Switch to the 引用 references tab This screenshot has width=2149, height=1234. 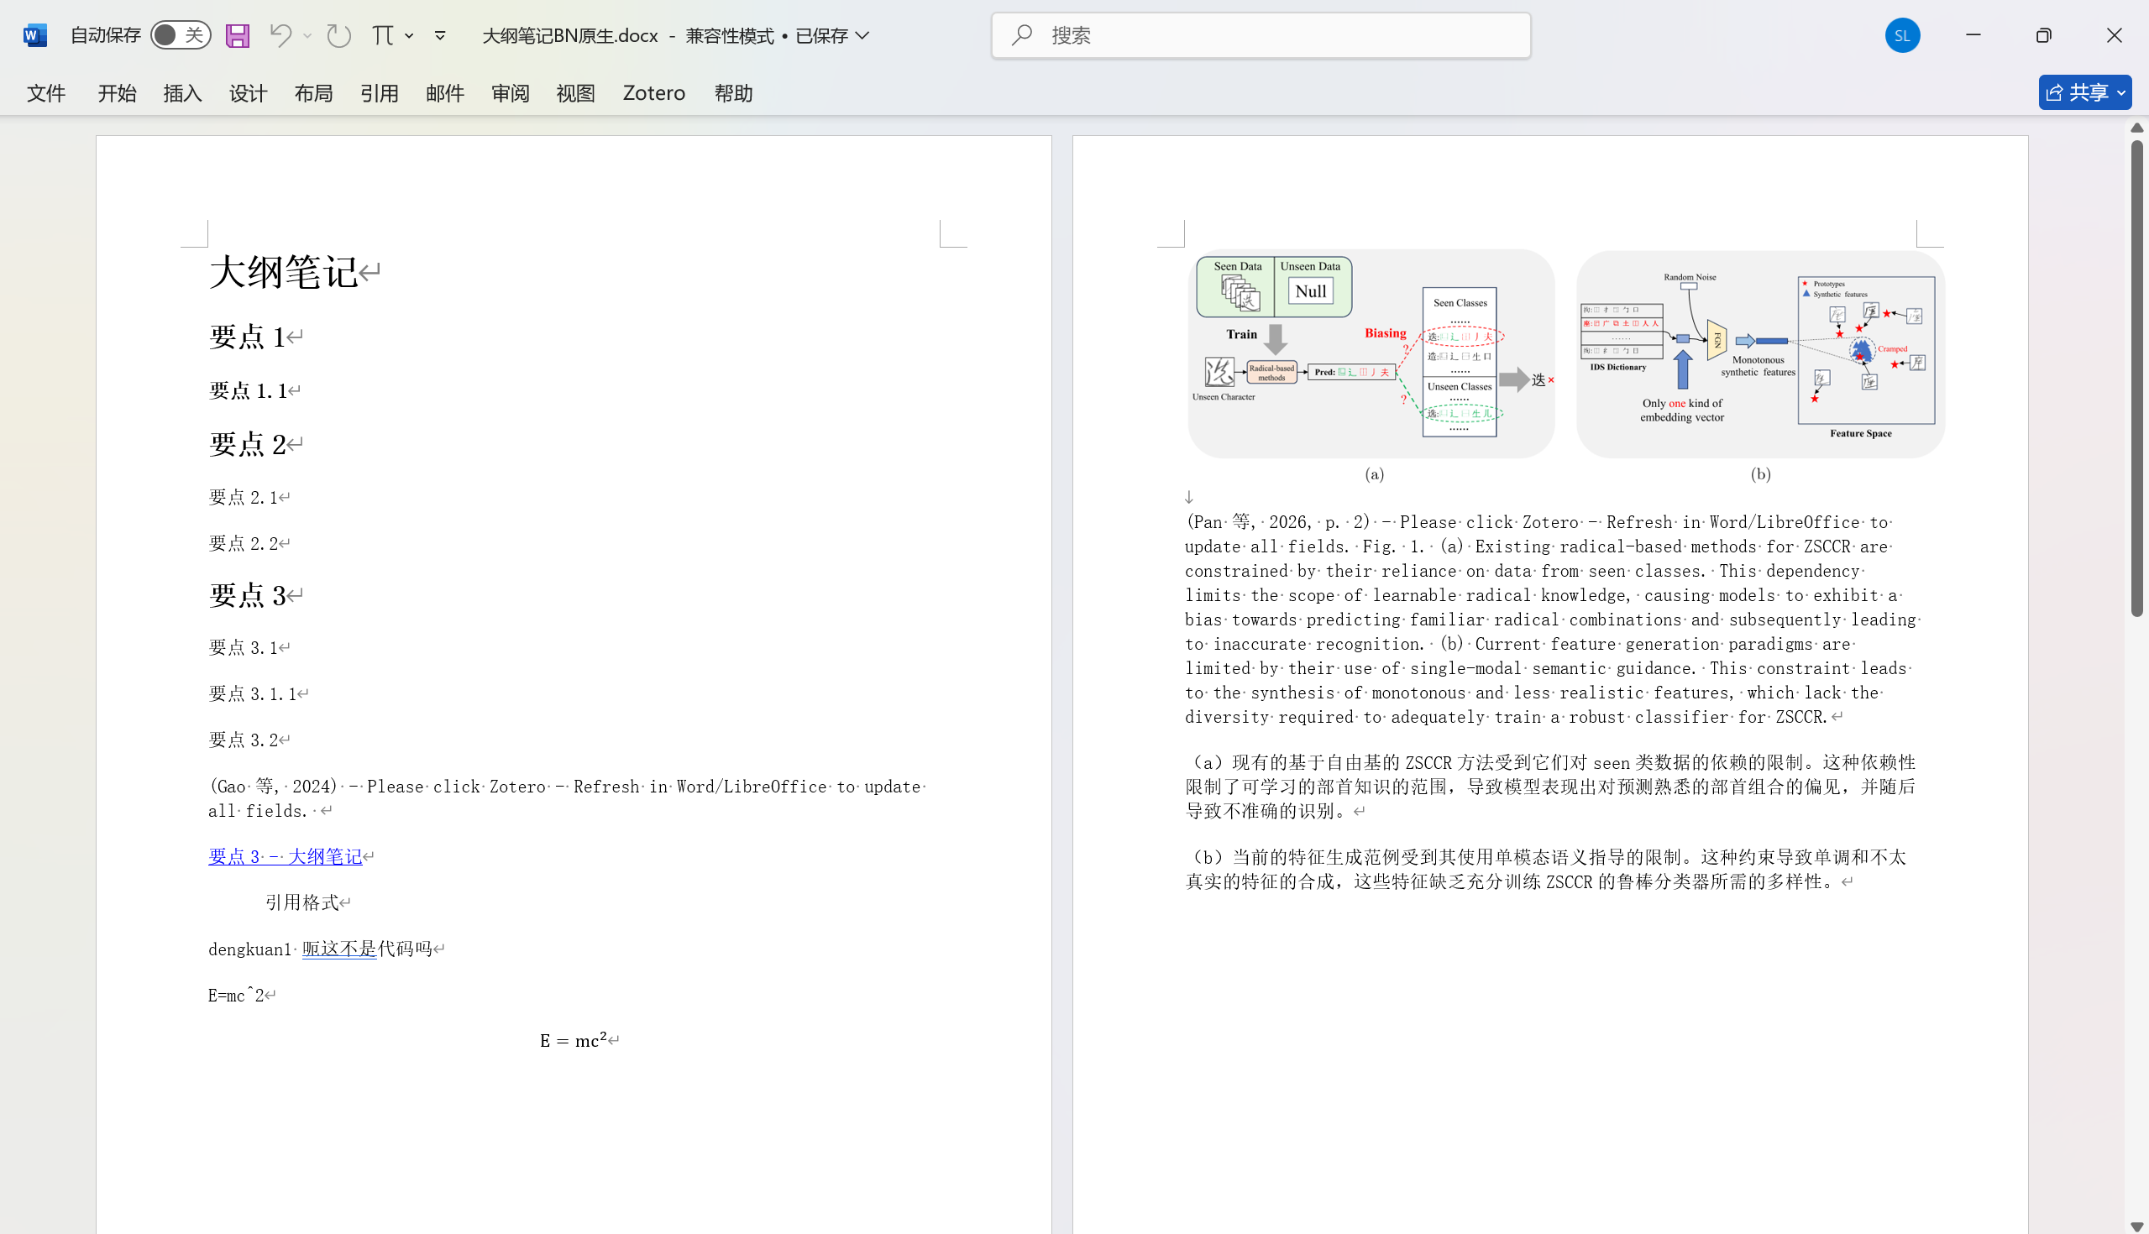[379, 93]
